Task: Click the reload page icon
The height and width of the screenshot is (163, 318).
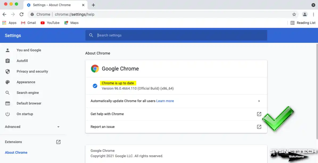Action: tap(22, 14)
